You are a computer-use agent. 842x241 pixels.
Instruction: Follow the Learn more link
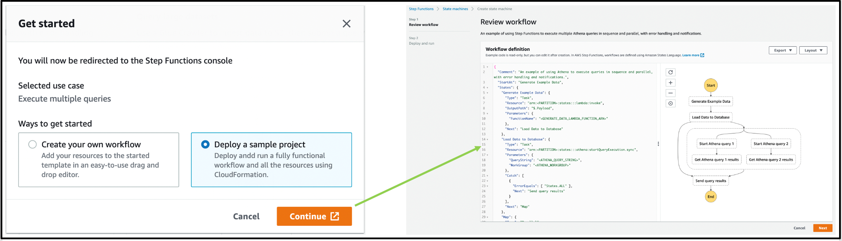[693, 55]
